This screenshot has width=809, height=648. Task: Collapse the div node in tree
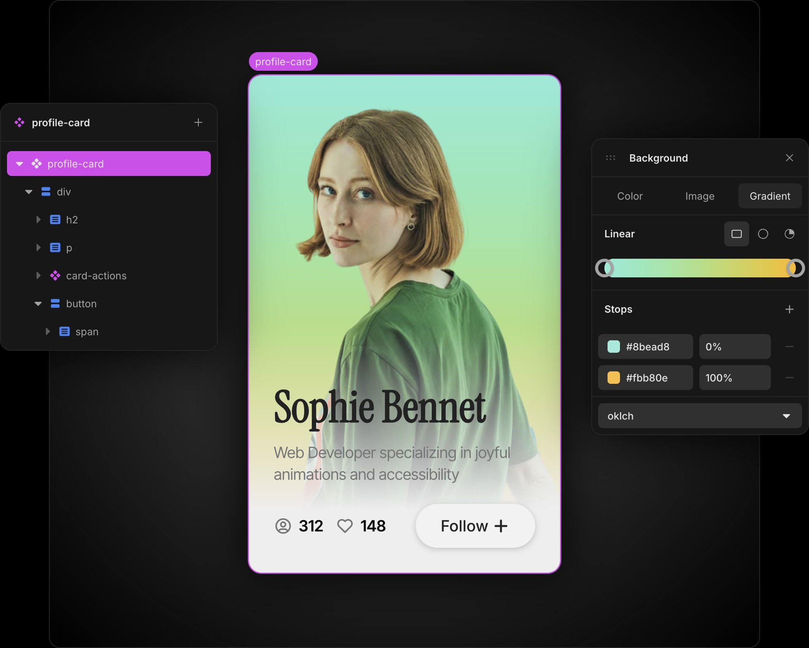(29, 192)
